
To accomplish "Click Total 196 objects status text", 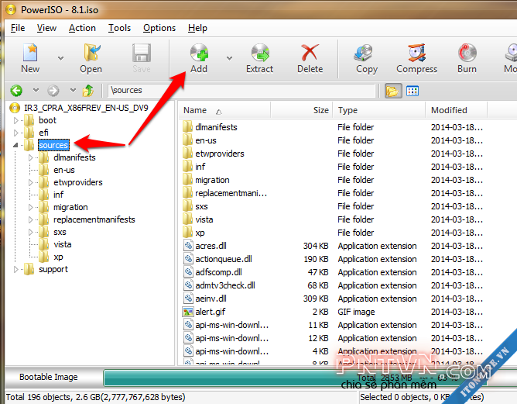I will pos(96,397).
